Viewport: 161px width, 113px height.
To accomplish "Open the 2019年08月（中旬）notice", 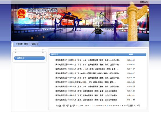I will coord(86,96).
